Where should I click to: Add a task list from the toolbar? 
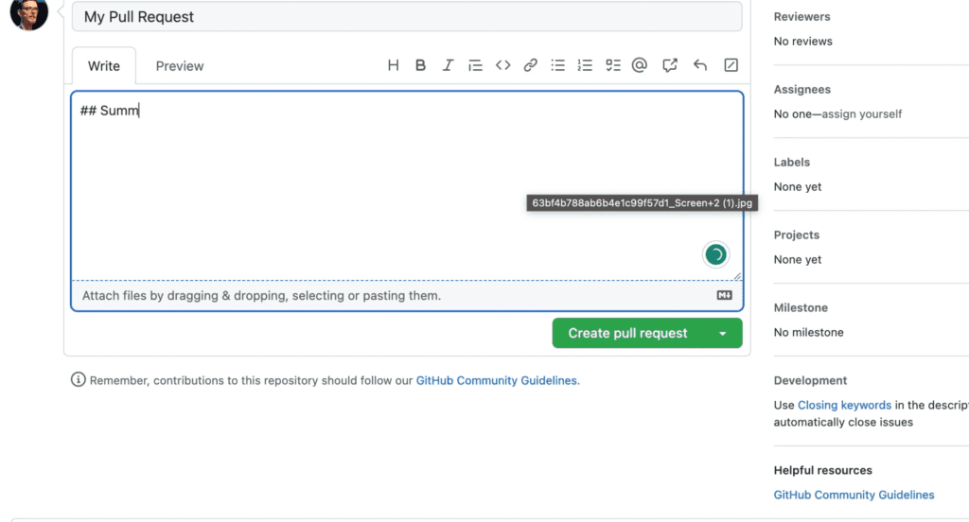point(612,65)
